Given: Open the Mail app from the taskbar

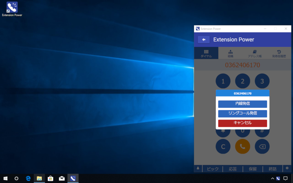Looking at the screenshot, I should (x=61, y=178).
